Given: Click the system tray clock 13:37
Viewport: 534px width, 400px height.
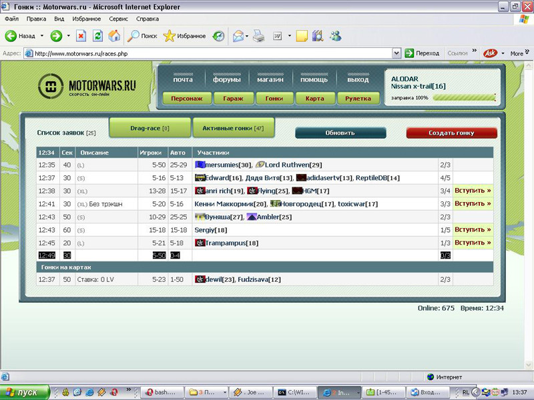Looking at the screenshot, I should pyautogui.click(x=520, y=392).
